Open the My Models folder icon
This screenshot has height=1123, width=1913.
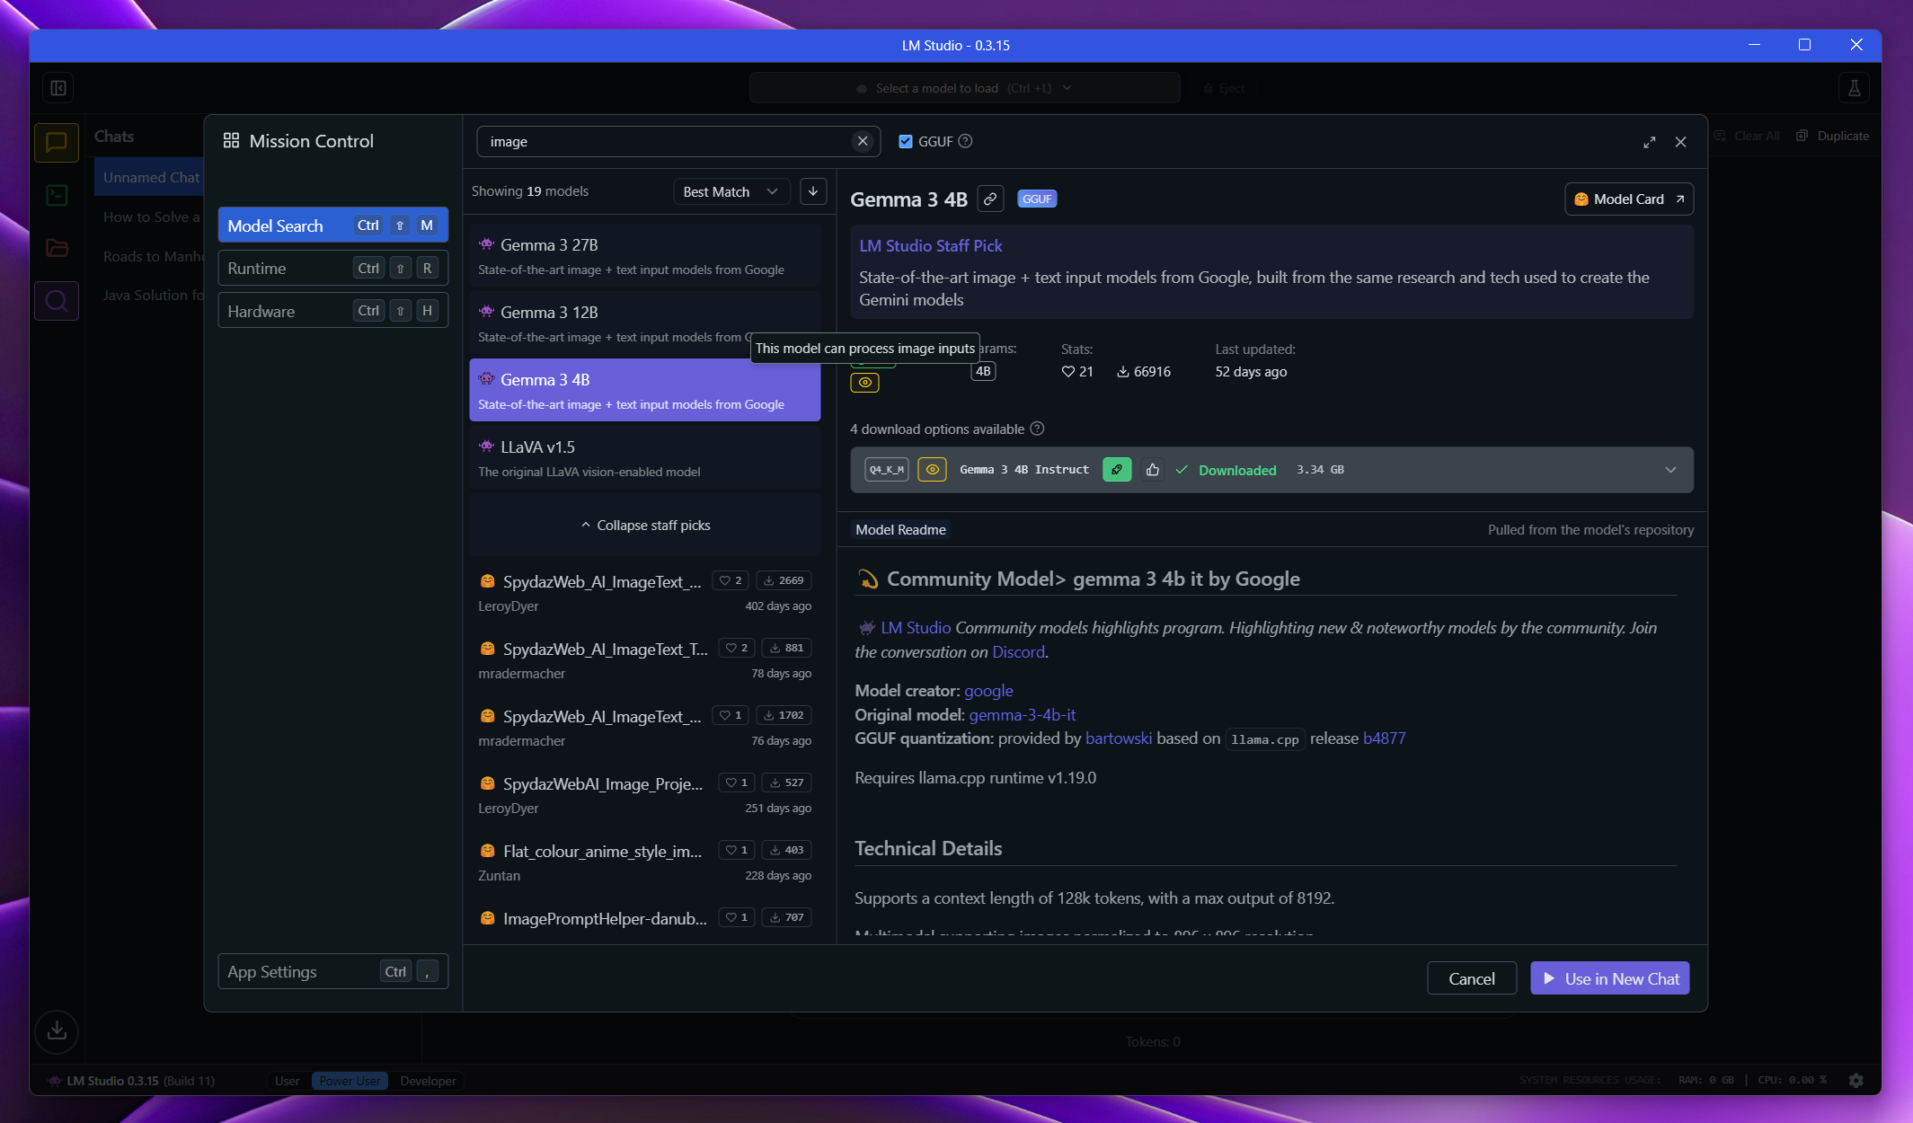point(57,248)
